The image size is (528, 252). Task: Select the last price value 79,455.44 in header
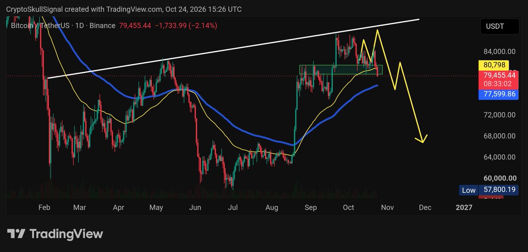tap(135, 25)
